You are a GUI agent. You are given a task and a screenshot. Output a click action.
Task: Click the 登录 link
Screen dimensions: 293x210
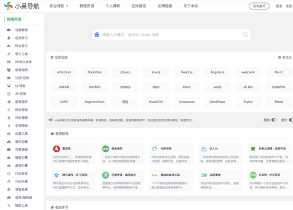tap(279, 6)
